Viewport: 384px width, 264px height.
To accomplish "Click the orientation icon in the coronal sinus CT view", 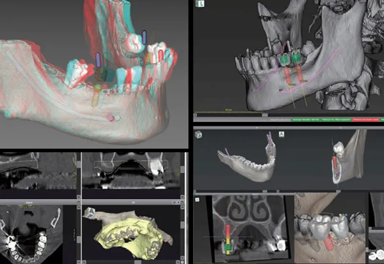I will tap(198, 200).
